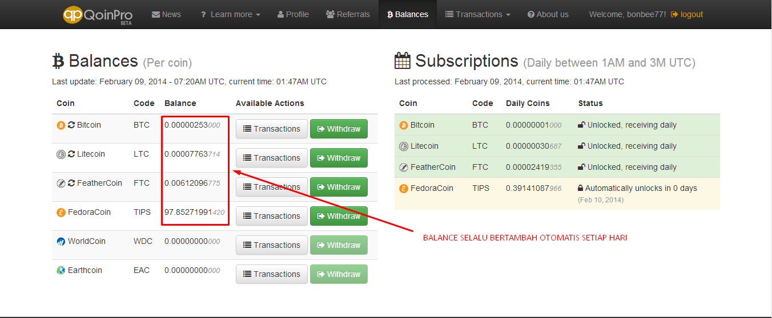Select the Balances tab
772x318 pixels.
[407, 14]
